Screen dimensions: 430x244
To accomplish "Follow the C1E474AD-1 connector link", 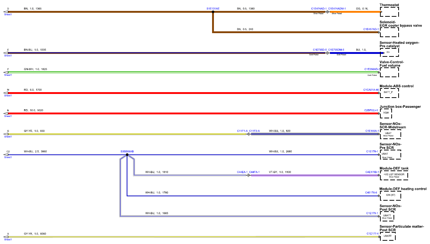I will tap(319, 9).
